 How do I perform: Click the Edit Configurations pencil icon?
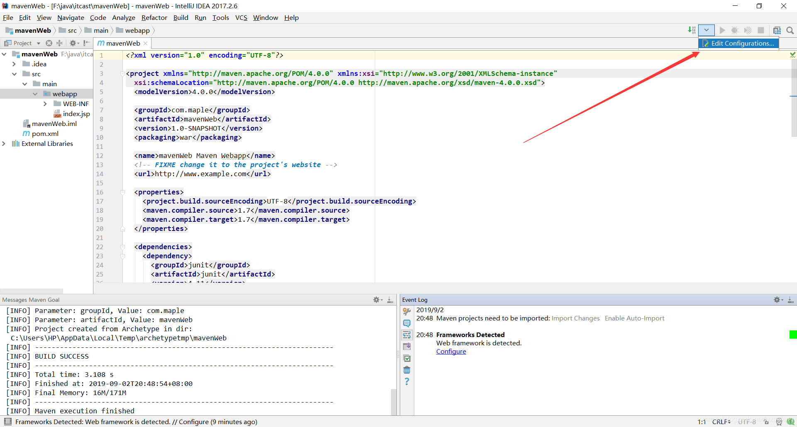point(705,43)
